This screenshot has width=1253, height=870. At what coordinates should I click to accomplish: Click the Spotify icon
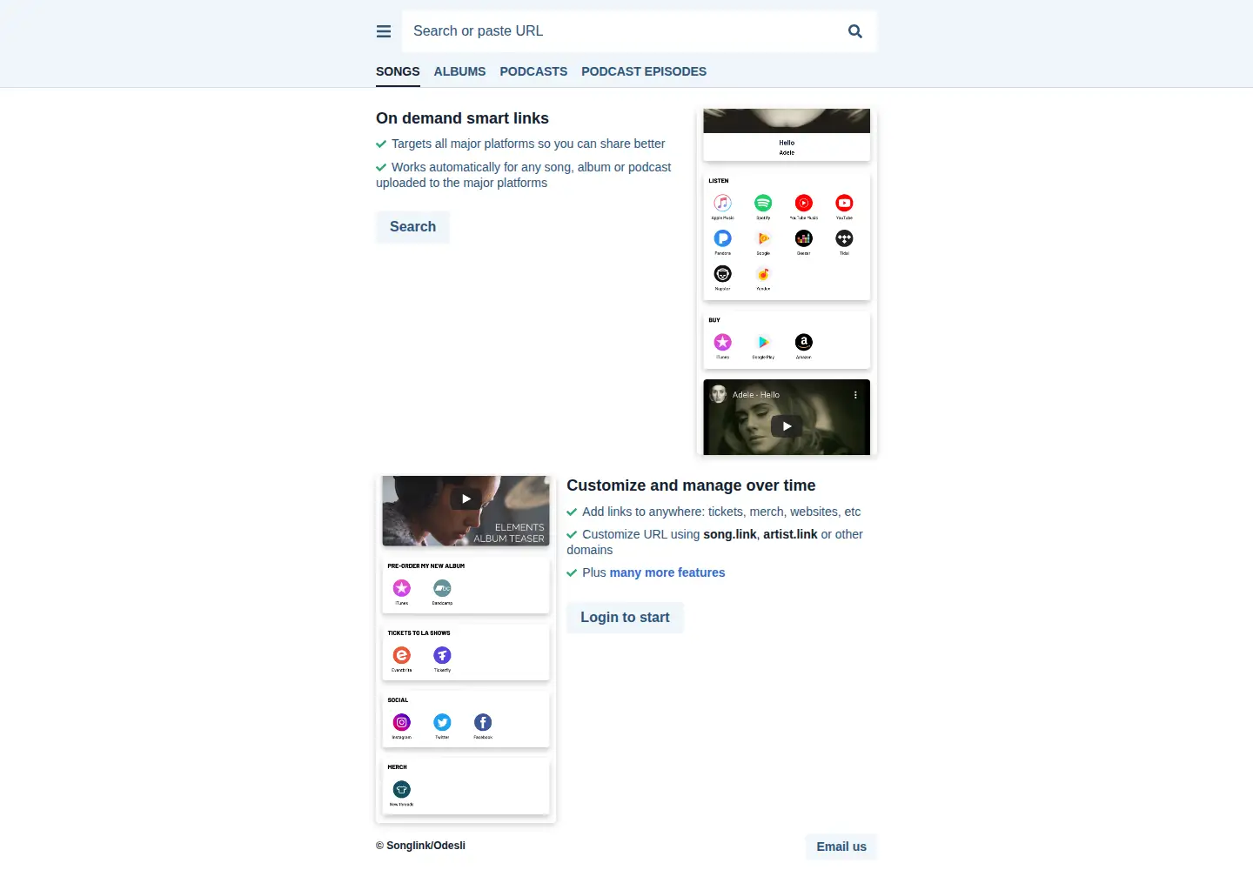tap(763, 203)
